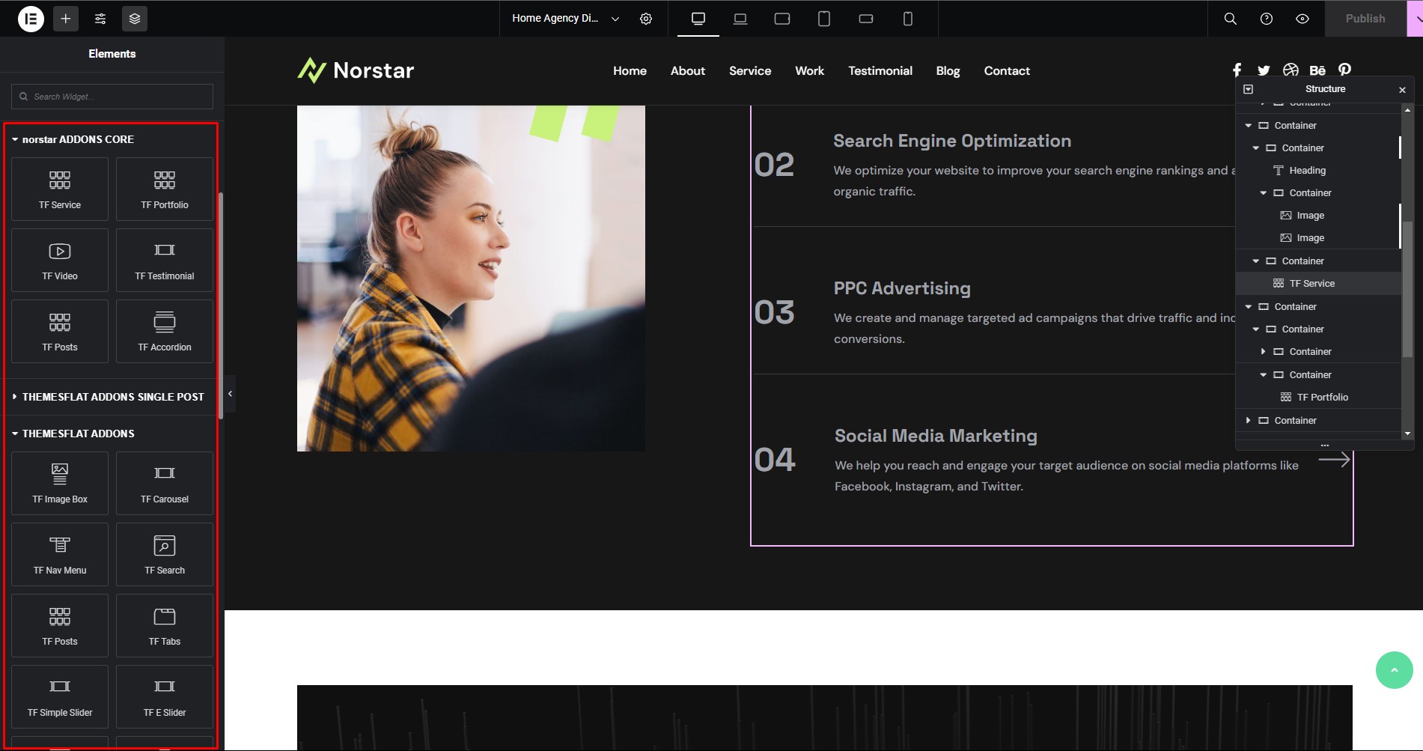The width and height of the screenshot is (1423, 751).
Task: Select TF Service in Structure tree
Action: pos(1311,284)
